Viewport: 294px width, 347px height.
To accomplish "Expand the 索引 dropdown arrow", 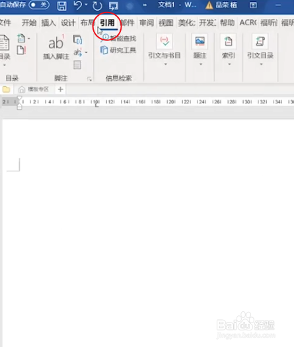I will click(x=229, y=64).
